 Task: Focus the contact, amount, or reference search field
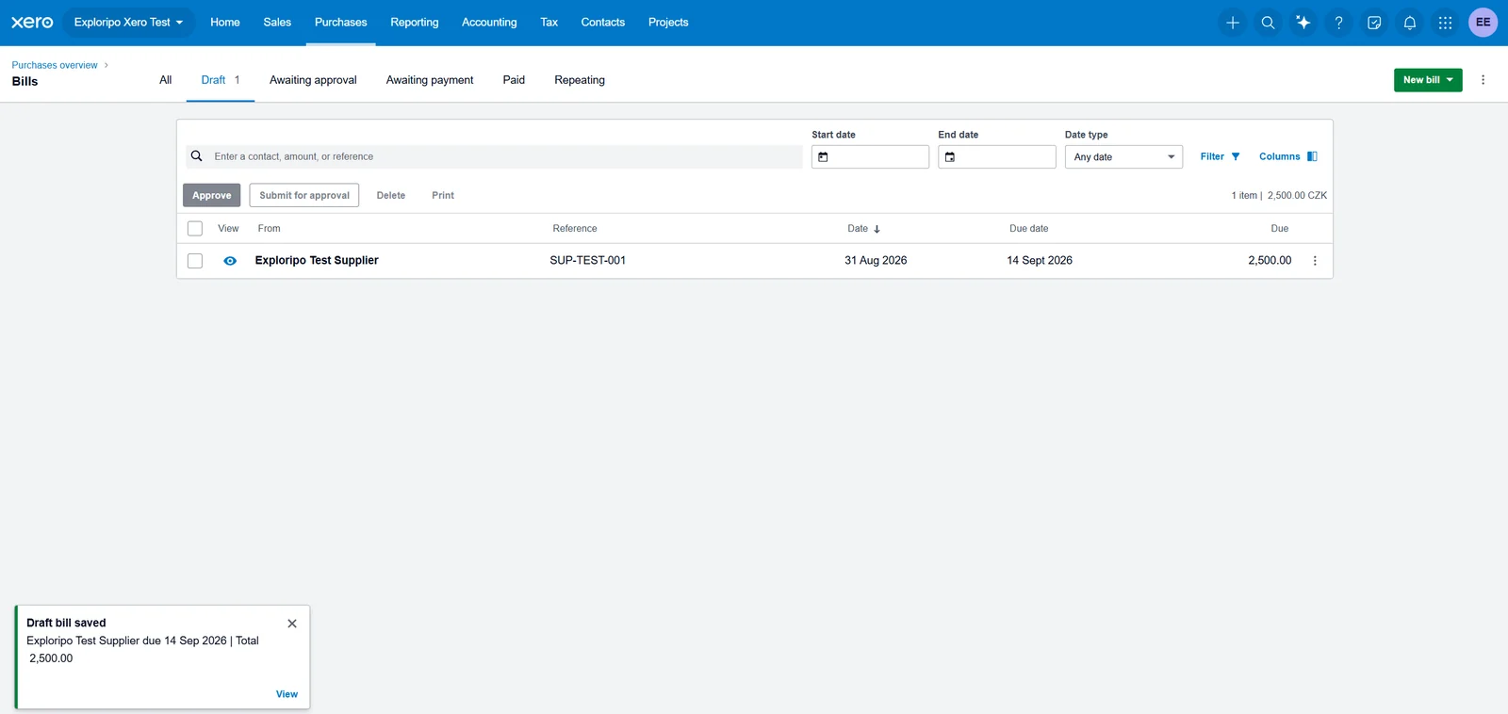(x=495, y=156)
